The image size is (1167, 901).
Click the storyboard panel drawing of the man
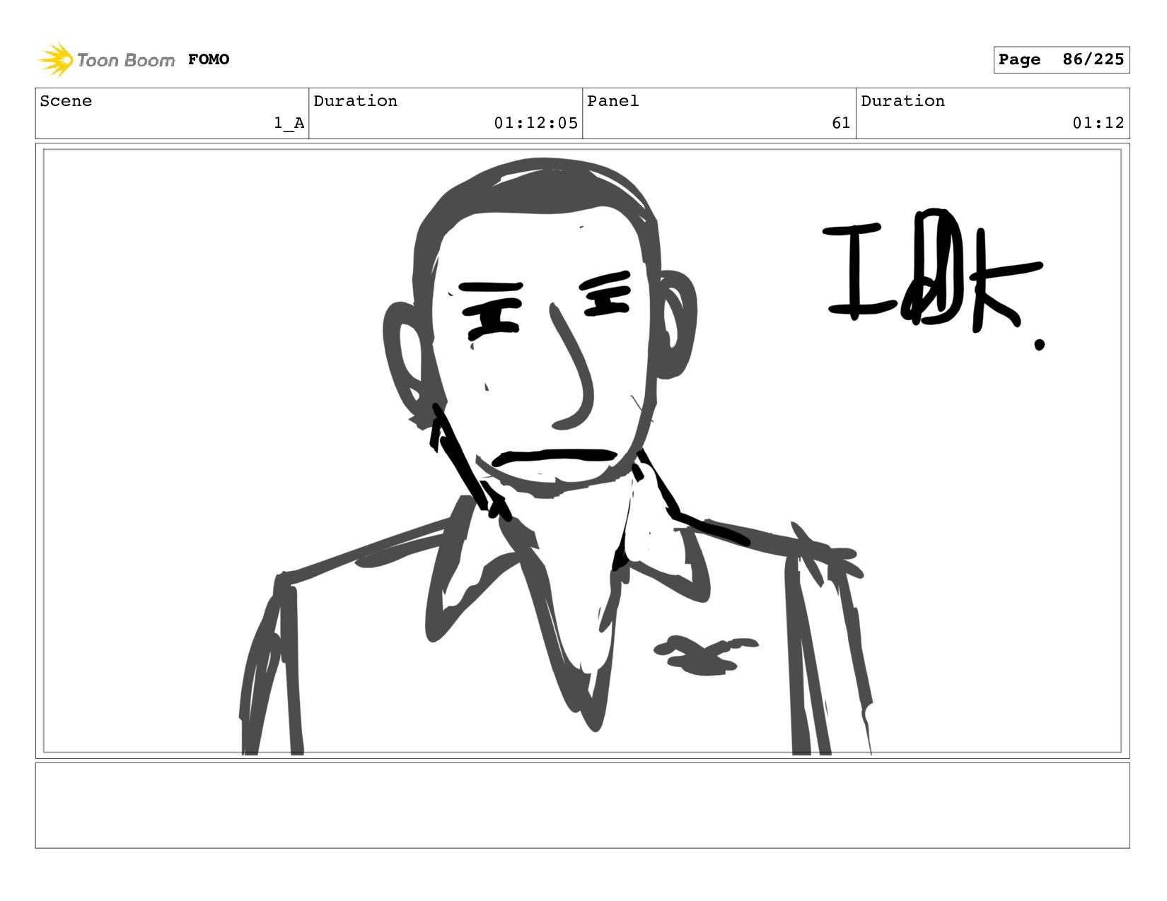pos(583,451)
